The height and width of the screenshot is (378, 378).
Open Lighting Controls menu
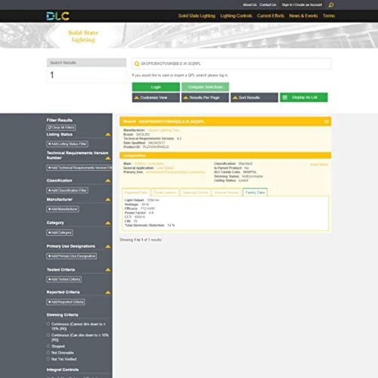point(236,16)
